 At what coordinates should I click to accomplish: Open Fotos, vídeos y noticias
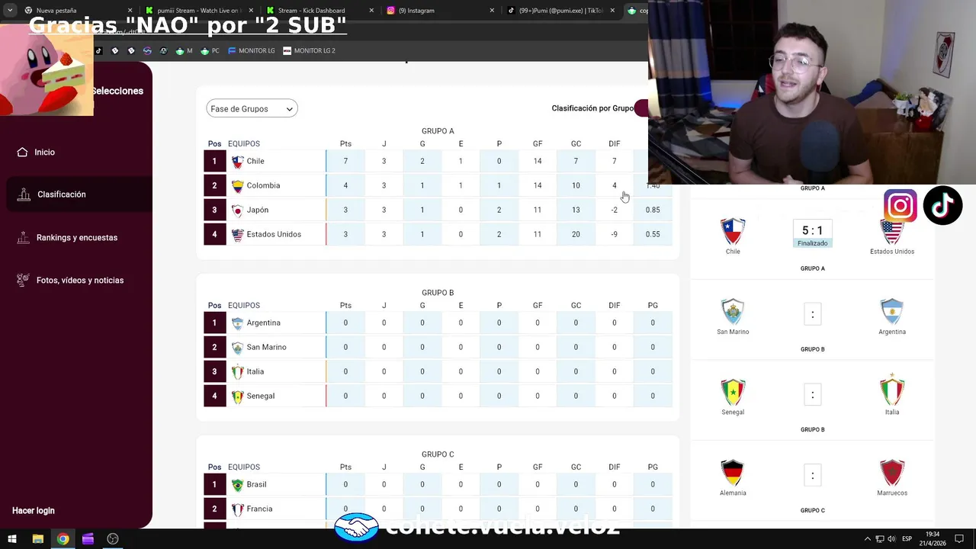69,280
